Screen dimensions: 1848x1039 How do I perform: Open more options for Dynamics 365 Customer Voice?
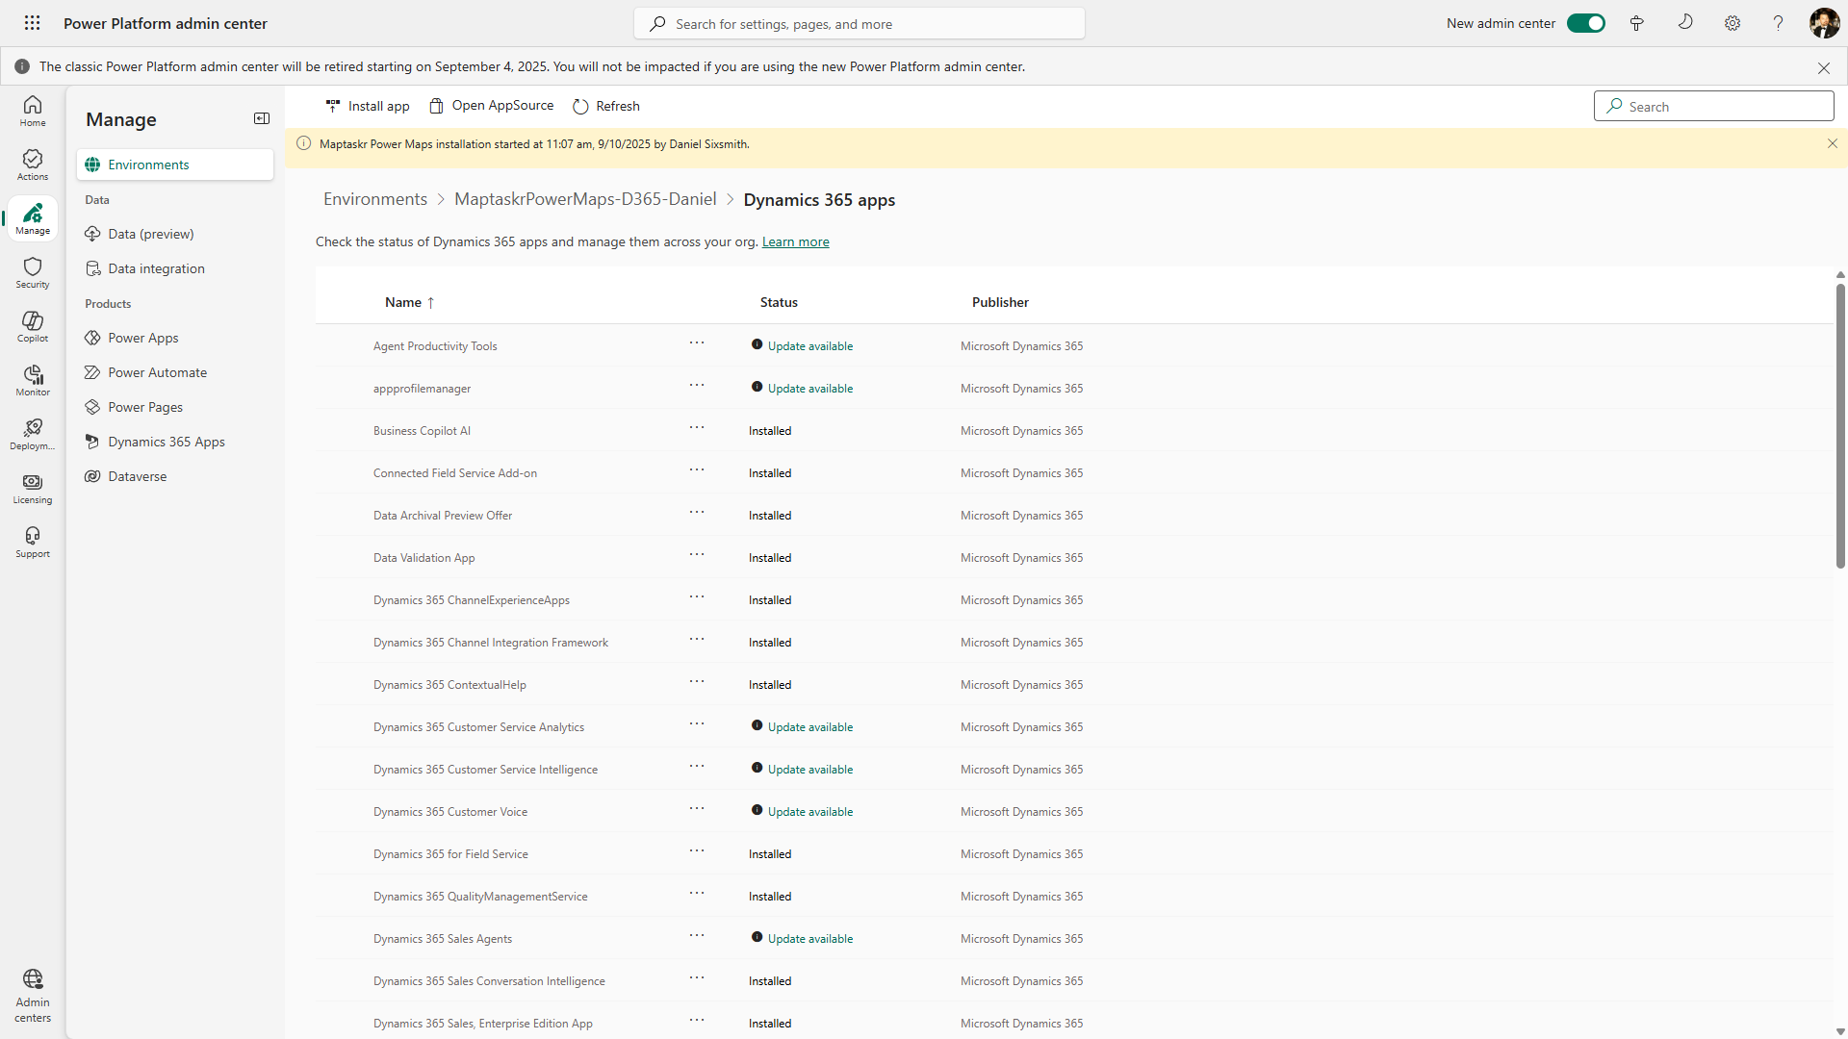pos(697,809)
